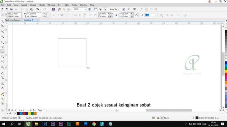This screenshot has width=227, height=127.
Task: Select the Freehand tool
Action: [2, 42]
